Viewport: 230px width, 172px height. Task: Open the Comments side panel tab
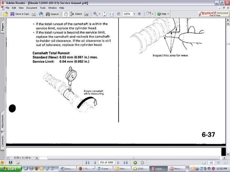click(2, 141)
